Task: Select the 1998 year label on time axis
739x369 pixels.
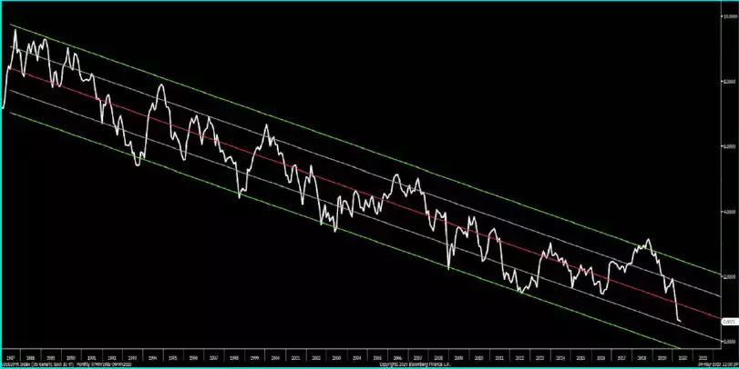Action: [234, 358]
